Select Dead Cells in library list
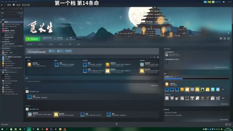This screenshot has width=233, height=131. pos(7,77)
